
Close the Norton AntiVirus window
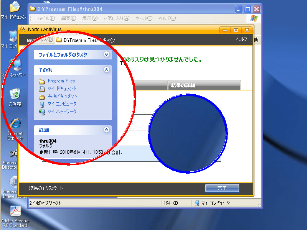tap(247, 30)
